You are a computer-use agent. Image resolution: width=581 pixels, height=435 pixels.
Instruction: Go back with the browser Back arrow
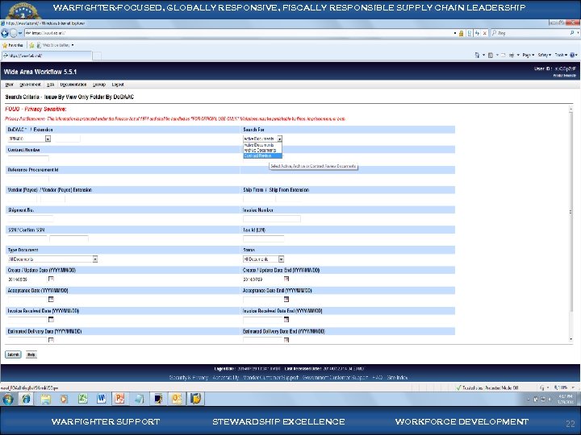[5, 33]
